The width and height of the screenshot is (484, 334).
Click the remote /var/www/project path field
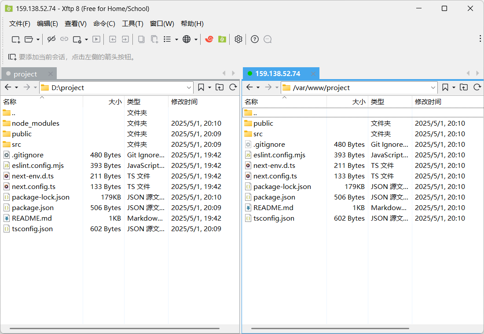coord(359,87)
